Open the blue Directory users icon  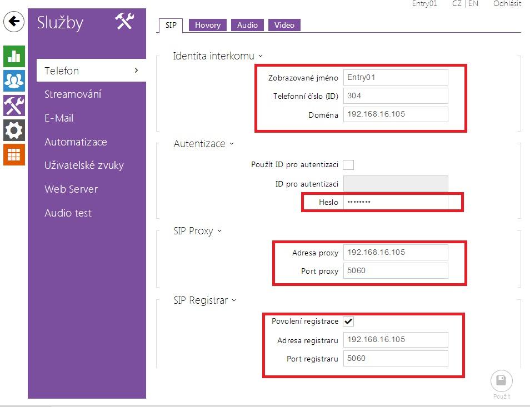pos(14,81)
